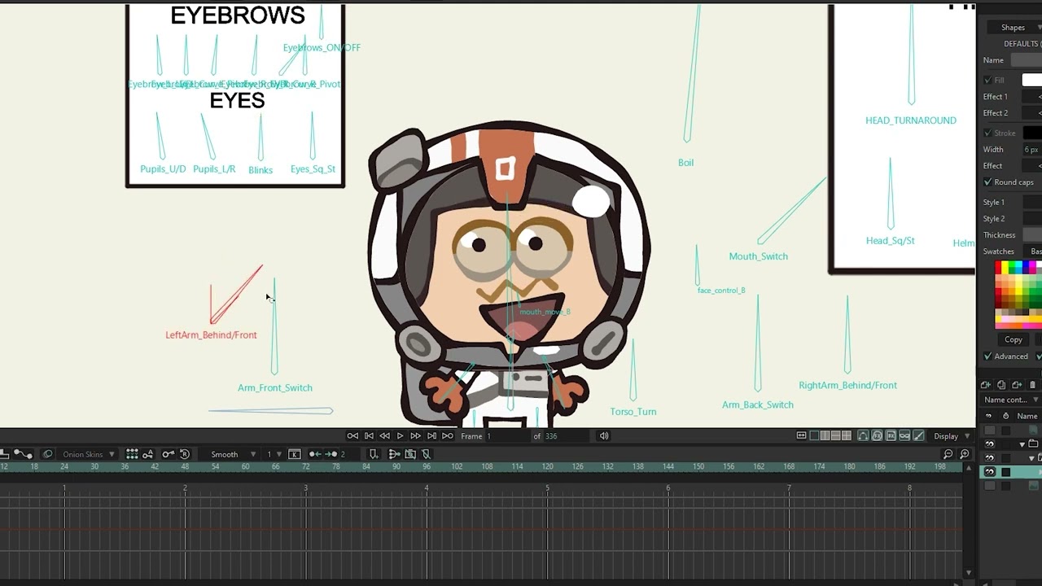Select the four-view viewport layout icon

tap(847, 436)
